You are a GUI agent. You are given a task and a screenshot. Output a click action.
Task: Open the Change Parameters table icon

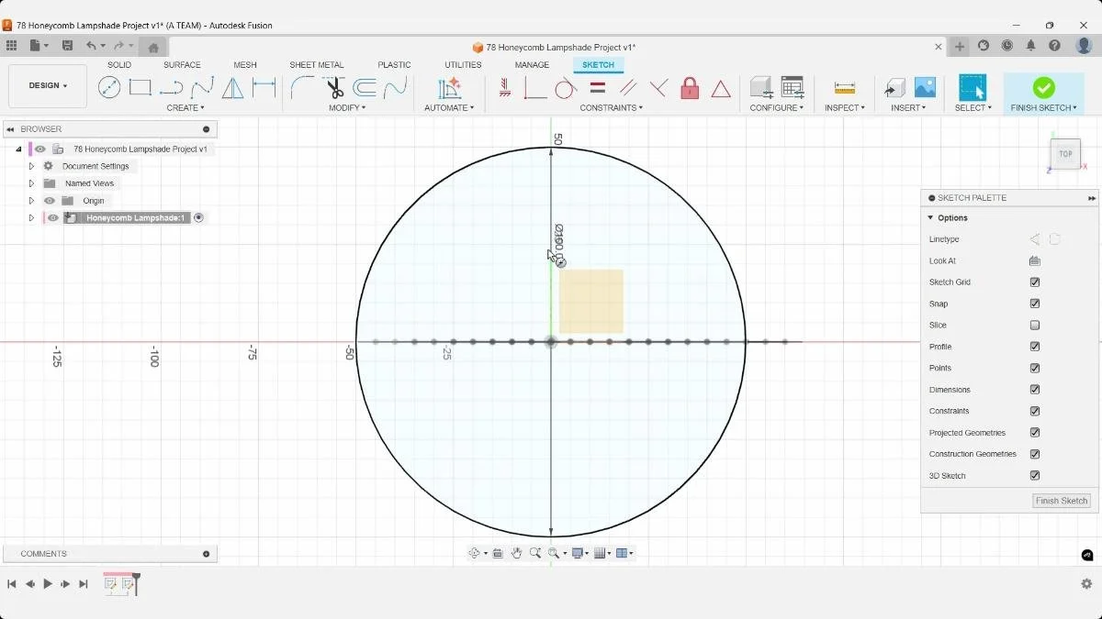point(792,87)
